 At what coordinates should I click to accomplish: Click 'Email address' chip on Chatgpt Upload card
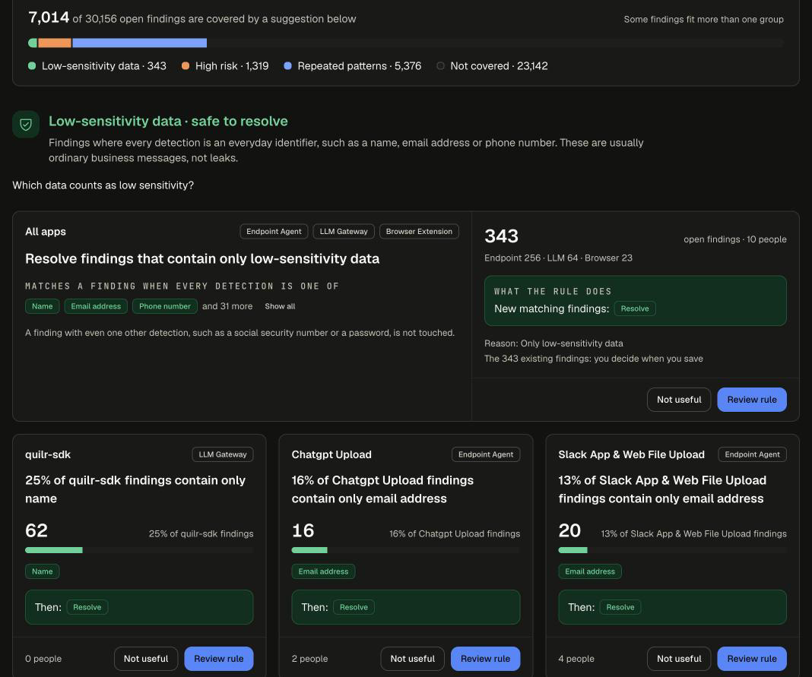pos(323,571)
